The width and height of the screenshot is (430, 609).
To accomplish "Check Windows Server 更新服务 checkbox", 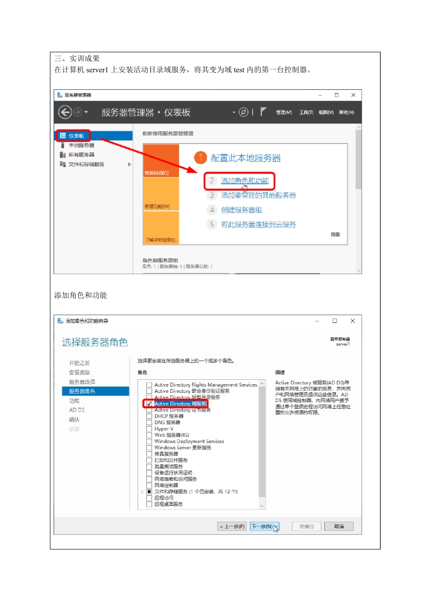I will click(x=149, y=448).
